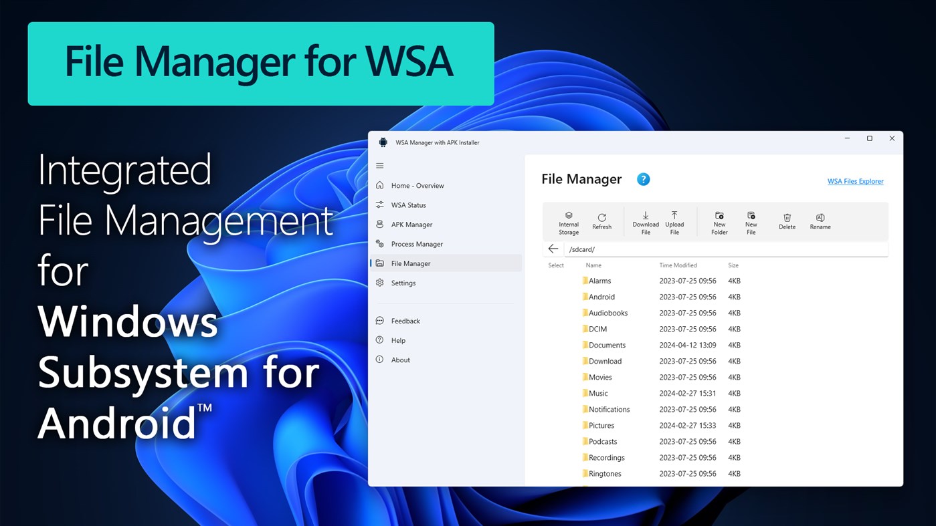Image resolution: width=936 pixels, height=526 pixels.
Task: Collapse the sidebar with the hamburger menu
Action: pyautogui.click(x=379, y=165)
